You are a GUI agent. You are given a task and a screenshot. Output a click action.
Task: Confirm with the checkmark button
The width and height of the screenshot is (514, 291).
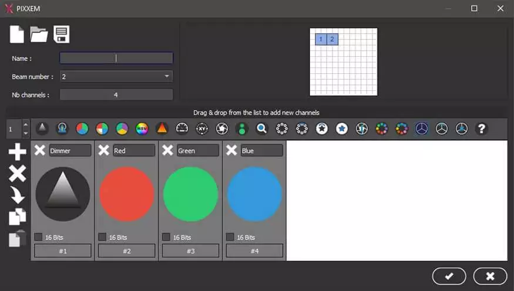pyautogui.click(x=449, y=276)
